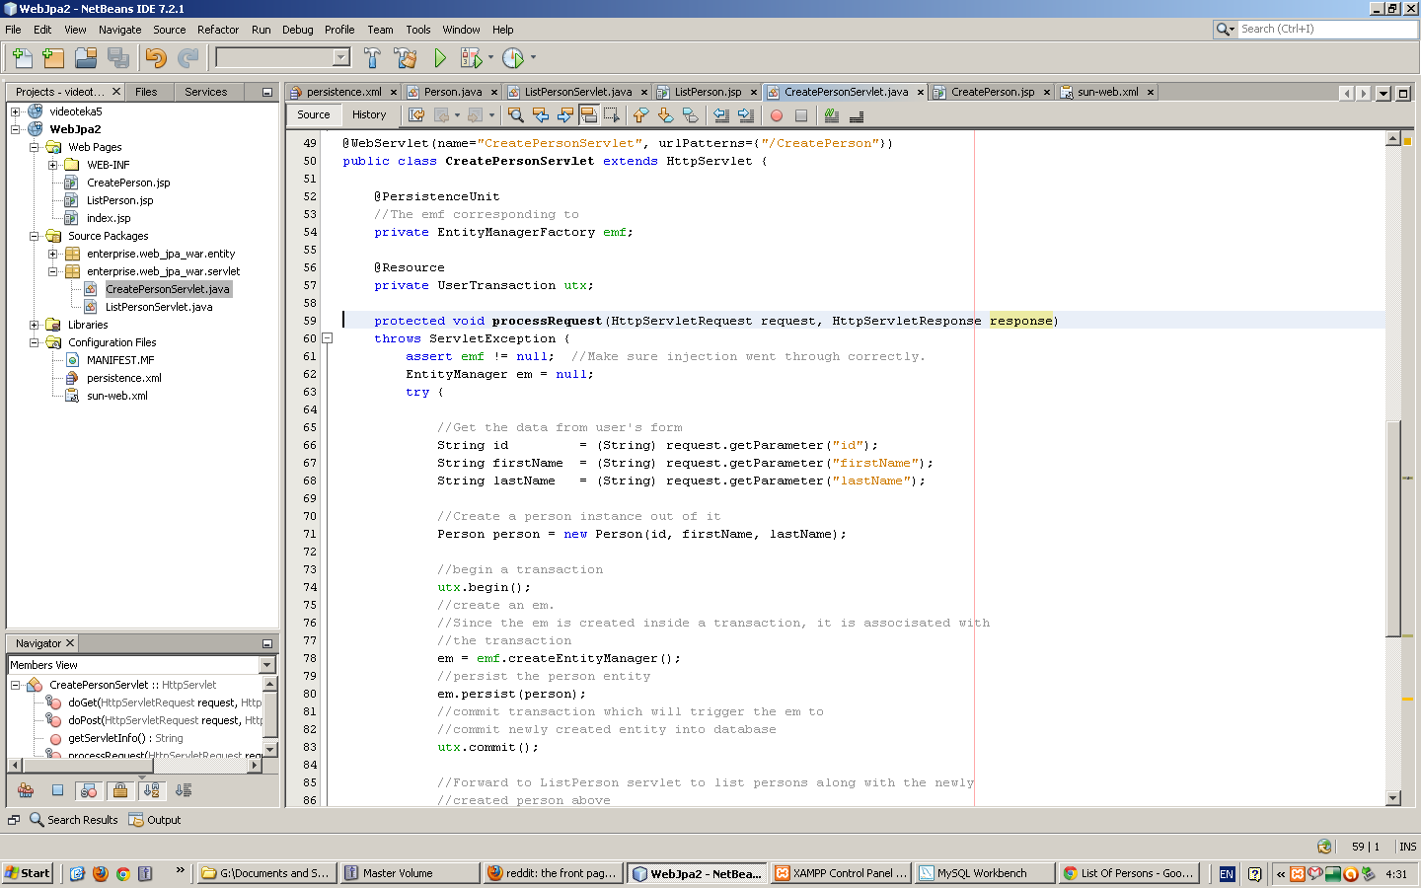Click the Shift Line Right icon
This screenshot has height=888, width=1421.
pyautogui.click(x=746, y=115)
